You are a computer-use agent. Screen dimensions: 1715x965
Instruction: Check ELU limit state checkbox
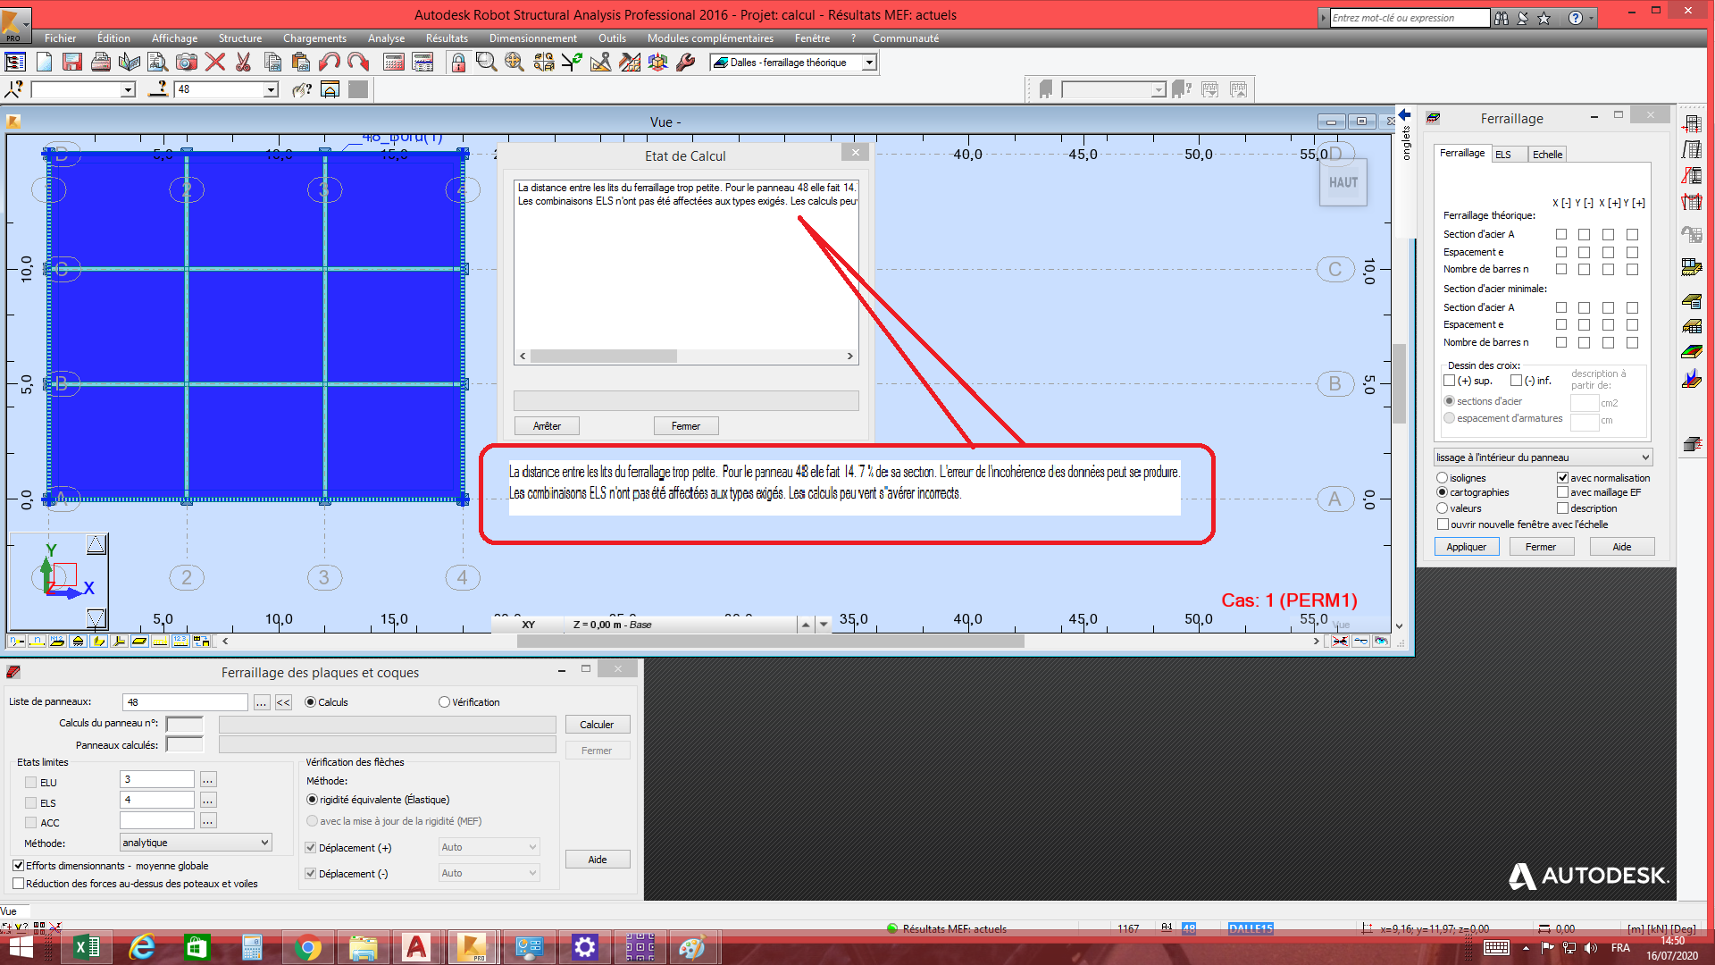pyautogui.click(x=31, y=783)
